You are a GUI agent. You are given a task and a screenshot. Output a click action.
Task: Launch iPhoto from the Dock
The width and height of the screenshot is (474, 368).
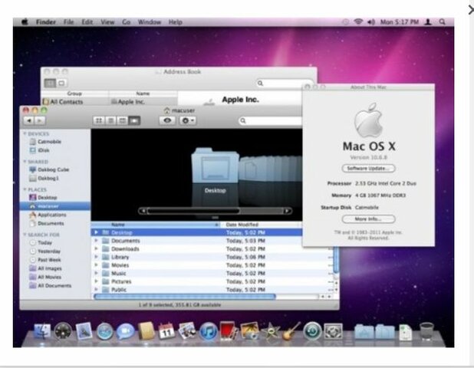click(x=249, y=331)
